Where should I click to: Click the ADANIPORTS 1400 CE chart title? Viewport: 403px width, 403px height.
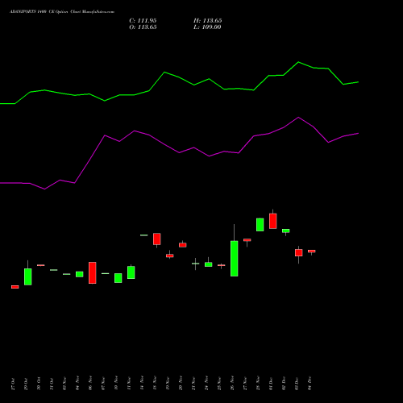coord(62,12)
